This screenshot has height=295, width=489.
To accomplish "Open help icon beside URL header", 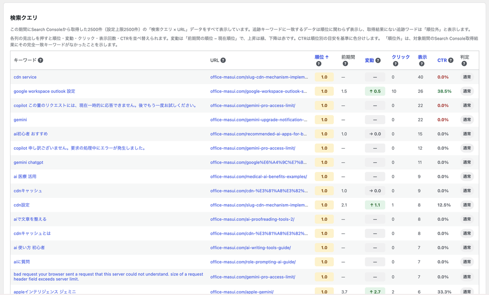I will tap(223, 60).
